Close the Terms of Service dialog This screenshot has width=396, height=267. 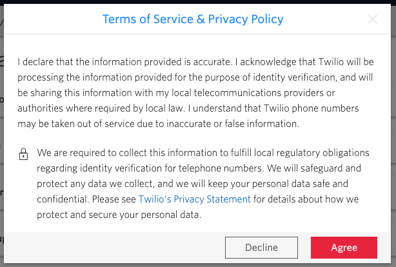pyautogui.click(x=373, y=19)
